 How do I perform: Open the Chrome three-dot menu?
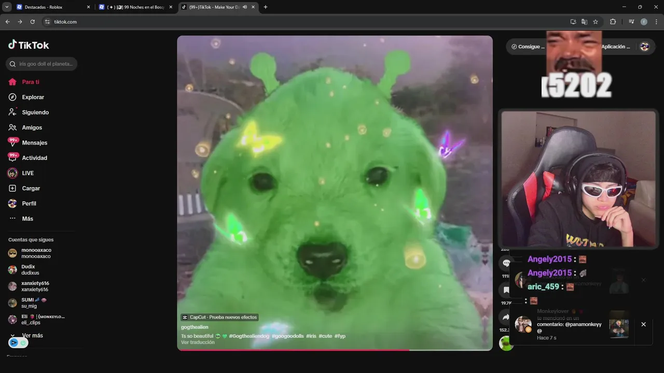(656, 22)
